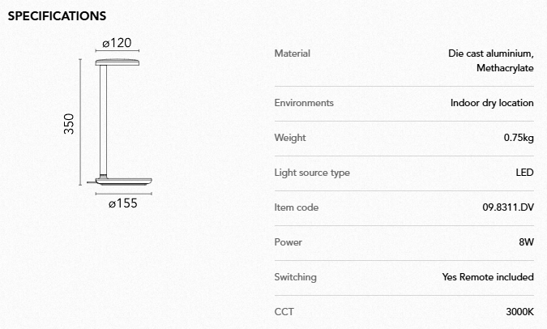
Task: Click the Weight row label
Action: [290, 138]
